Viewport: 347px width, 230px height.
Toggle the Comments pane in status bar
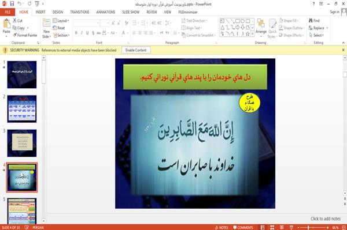pyautogui.click(x=243, y=228)
